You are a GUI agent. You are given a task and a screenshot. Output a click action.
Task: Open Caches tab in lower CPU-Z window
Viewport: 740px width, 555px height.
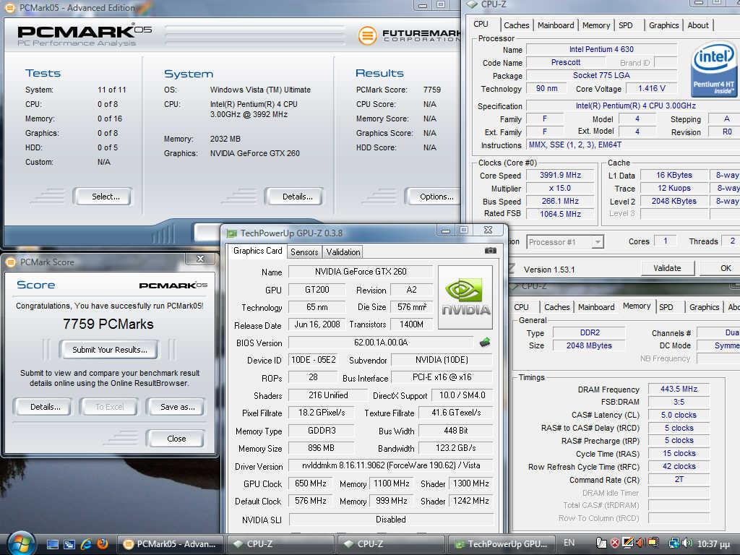click(x=557, y=307)
